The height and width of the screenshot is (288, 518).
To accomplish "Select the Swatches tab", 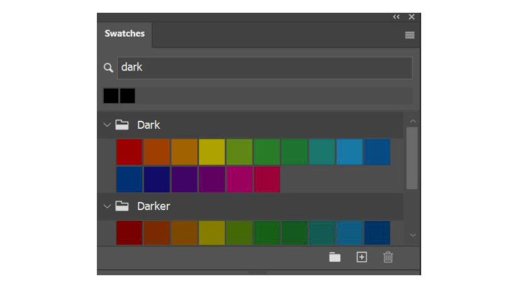I will [x=124, y=34].
